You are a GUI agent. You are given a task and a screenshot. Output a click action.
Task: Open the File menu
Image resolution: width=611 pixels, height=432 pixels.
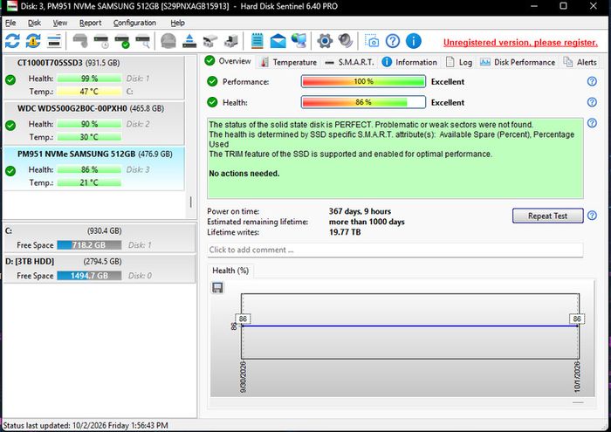point(10,23)
